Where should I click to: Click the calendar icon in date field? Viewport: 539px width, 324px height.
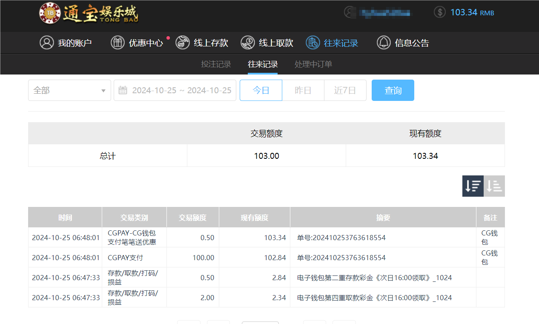pos(122,90)
